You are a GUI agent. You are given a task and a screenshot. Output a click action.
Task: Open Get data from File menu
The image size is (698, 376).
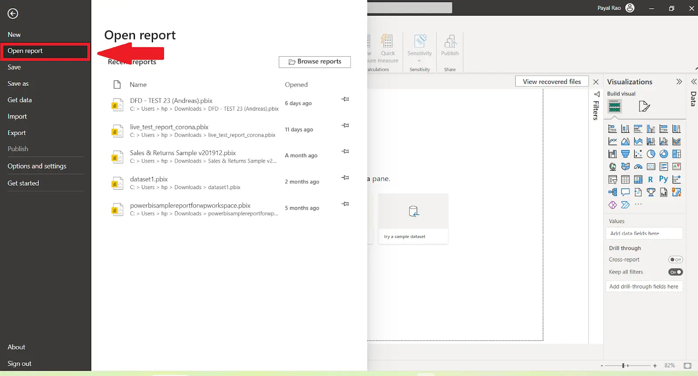pos(20,100)
